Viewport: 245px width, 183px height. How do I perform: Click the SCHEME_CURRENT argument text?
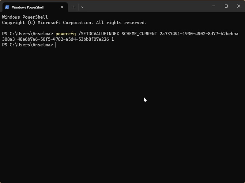(139, 34)
